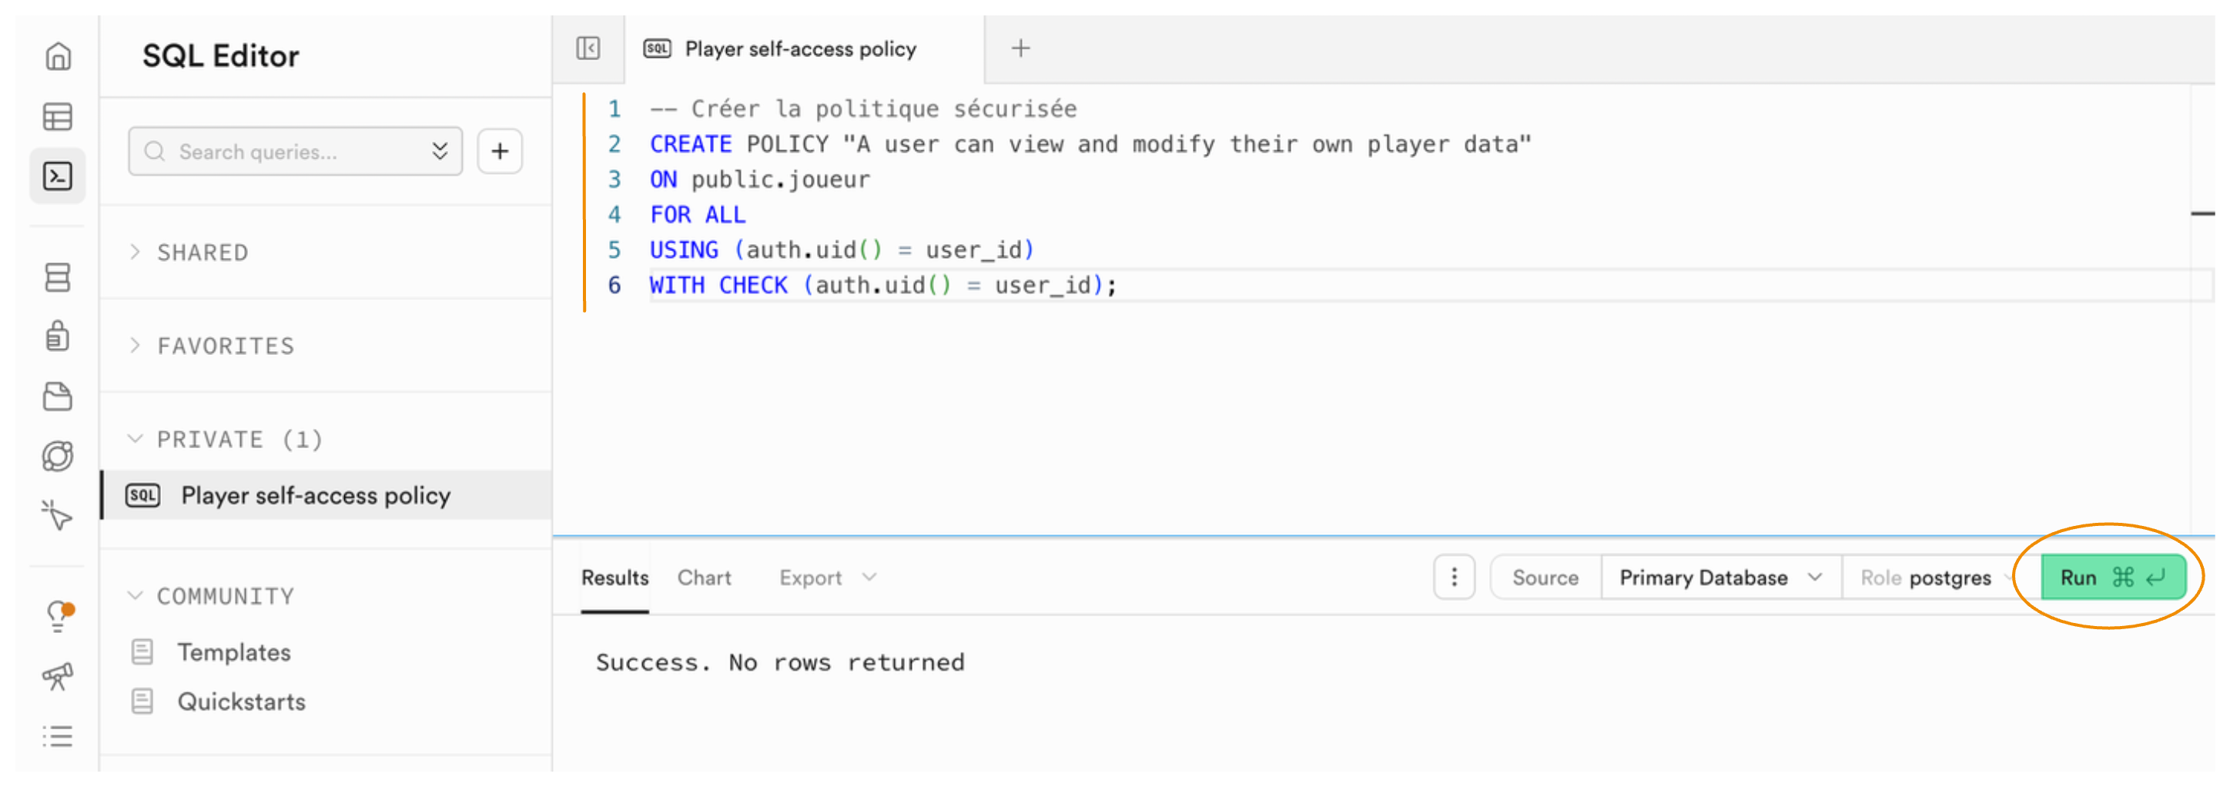Screen dimensions: 2230x787
Task: Collapse the PRIVATE queries section
Action: (238, 440)
